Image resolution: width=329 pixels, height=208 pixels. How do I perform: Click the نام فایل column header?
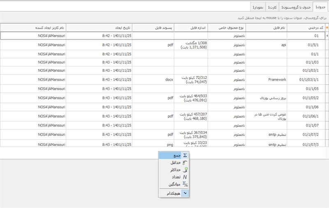pyautogui.click(x=266, y=28)
